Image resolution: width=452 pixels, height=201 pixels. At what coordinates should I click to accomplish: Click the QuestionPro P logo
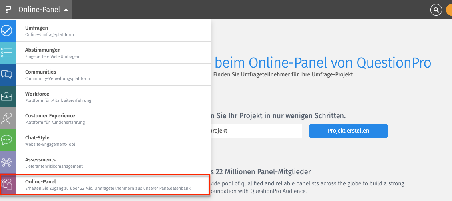[9, 10]
